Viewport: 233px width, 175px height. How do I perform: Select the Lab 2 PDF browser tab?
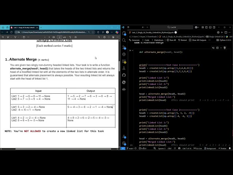pos(24,28)
